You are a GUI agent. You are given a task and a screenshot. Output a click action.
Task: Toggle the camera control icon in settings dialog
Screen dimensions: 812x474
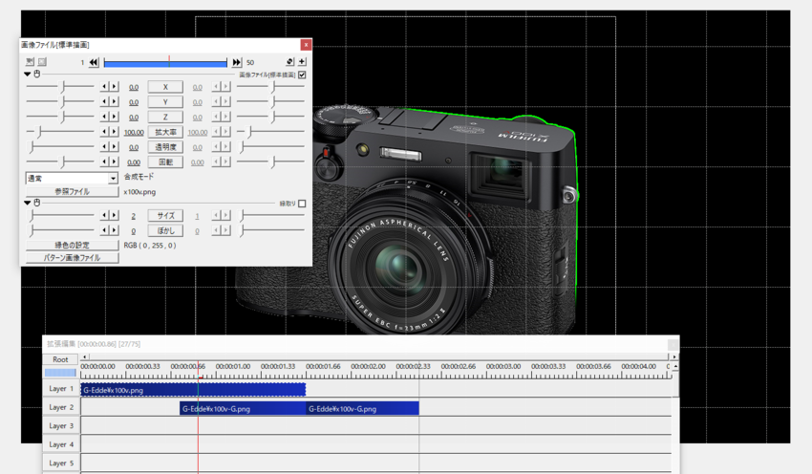(x=30, y=62)
